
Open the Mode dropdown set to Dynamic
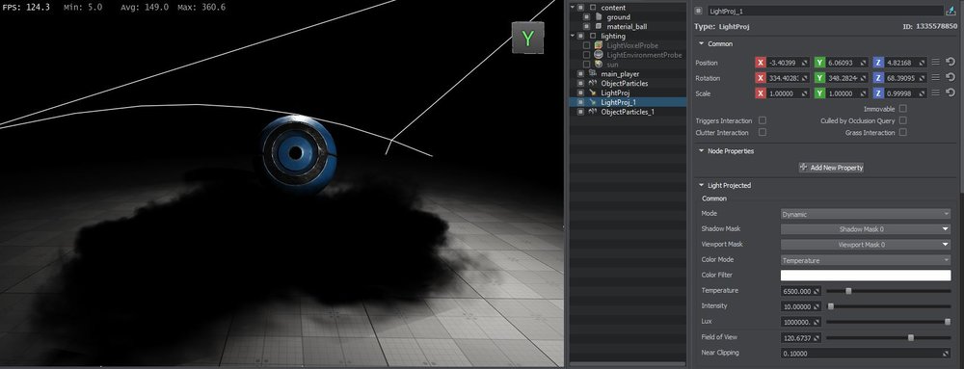(x=866, y=214)
